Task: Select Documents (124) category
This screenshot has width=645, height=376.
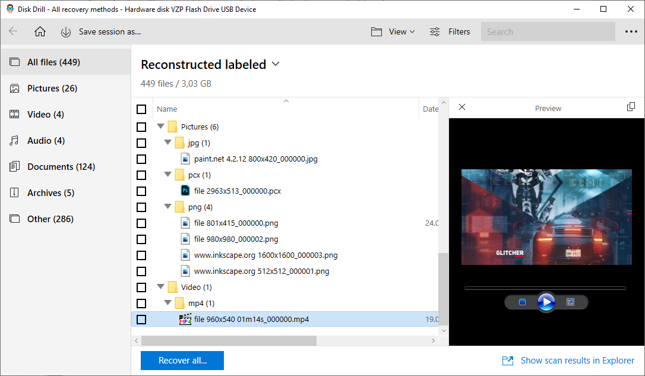Action: [x=66, y=166]
